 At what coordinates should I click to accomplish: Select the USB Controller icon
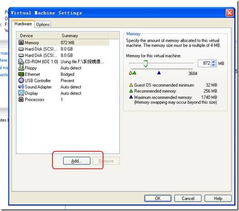tap(21, 81)
